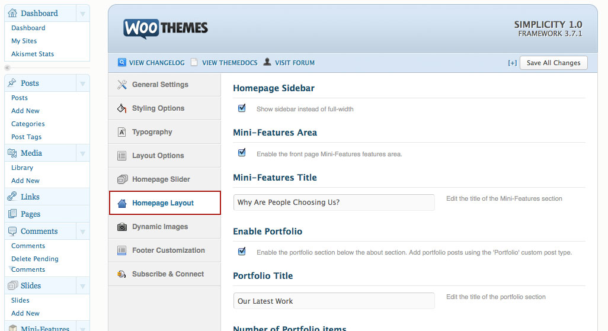608x331 pixels.
Task: Toggle the Enable Portfolio checkbox
Action: [242, 251]
